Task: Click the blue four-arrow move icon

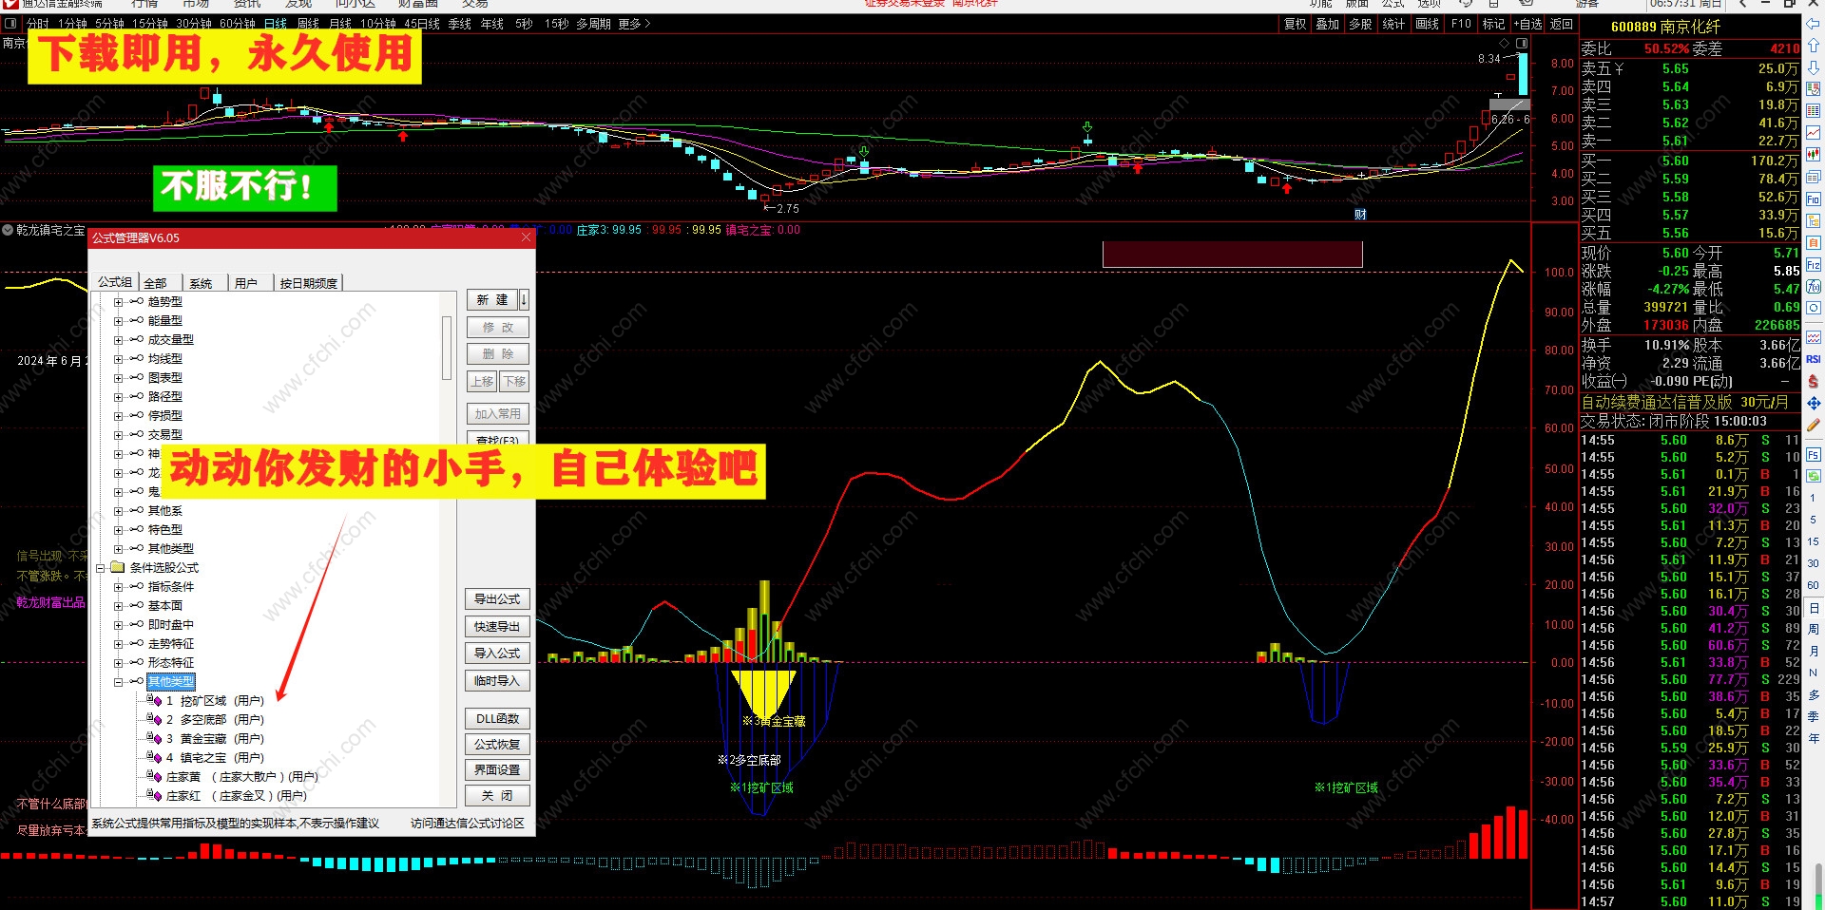Action: (1814, 404)
